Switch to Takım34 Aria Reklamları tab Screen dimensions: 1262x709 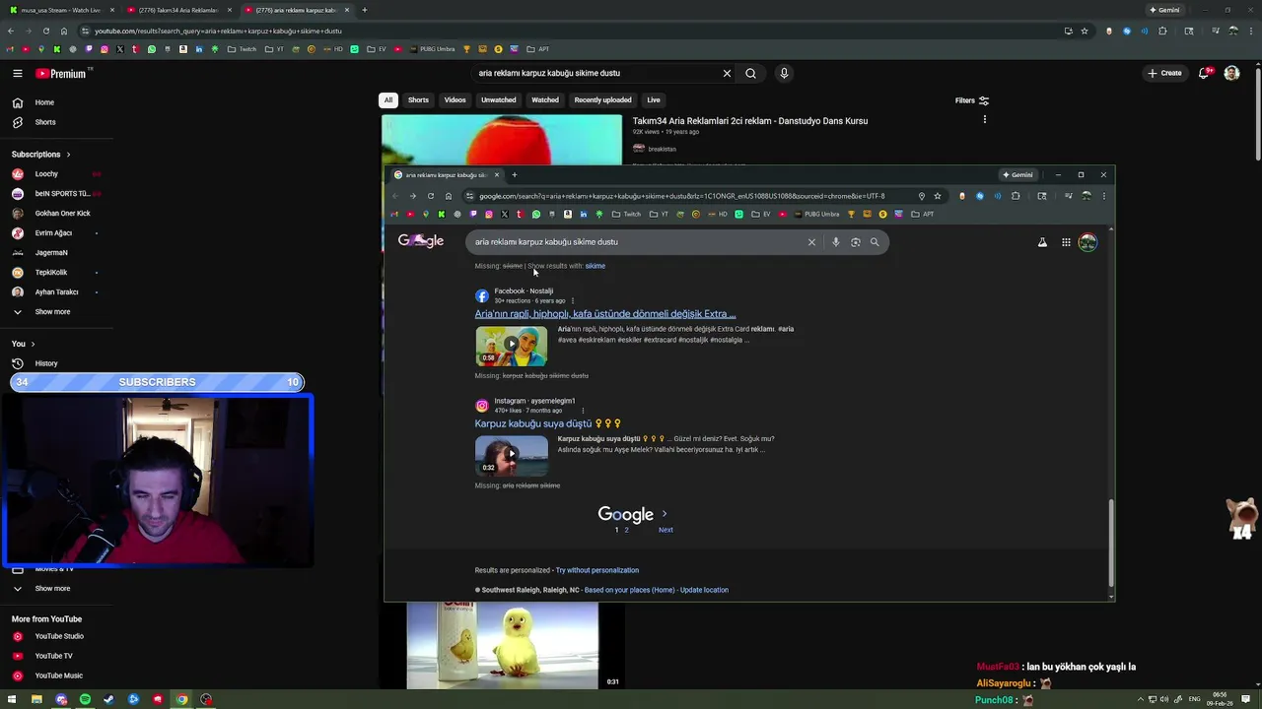[177, 10]
